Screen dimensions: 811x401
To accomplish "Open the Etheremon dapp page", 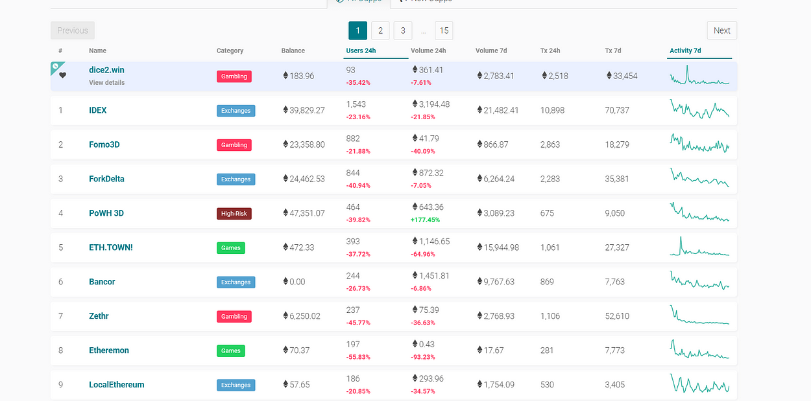I will tap(109, 350).
